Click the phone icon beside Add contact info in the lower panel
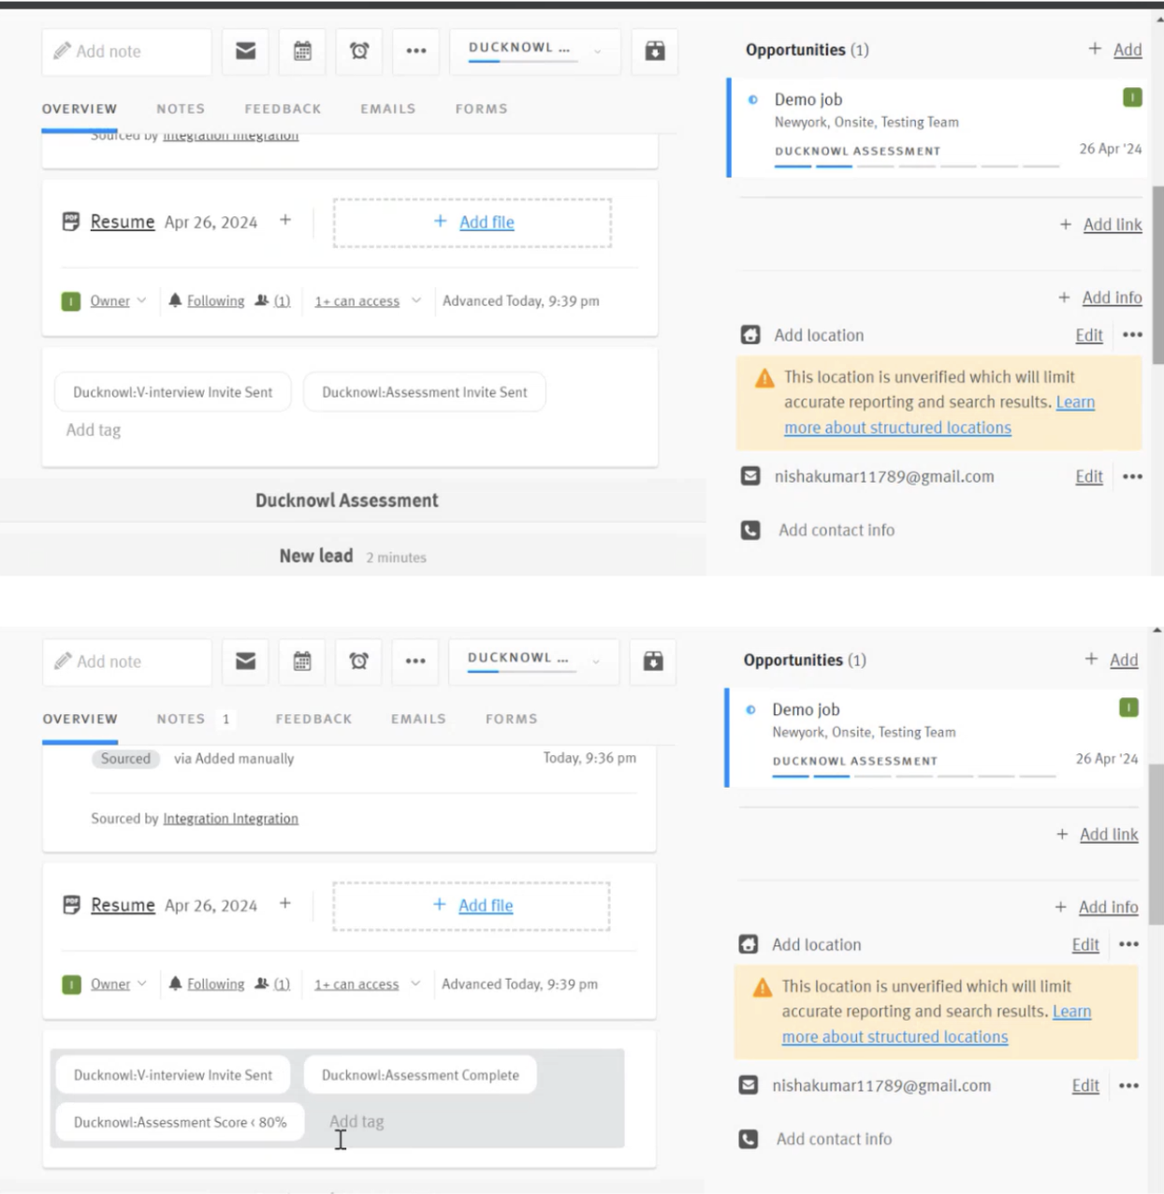 click(x=749, y=1139)
